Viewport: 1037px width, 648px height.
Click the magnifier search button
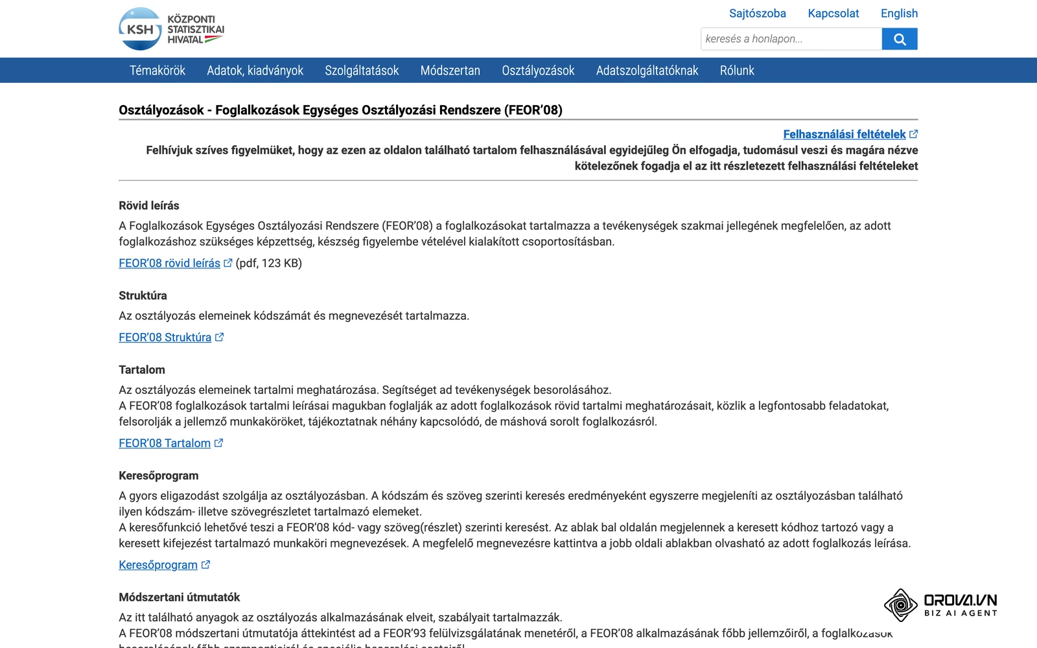pos(900,39)
